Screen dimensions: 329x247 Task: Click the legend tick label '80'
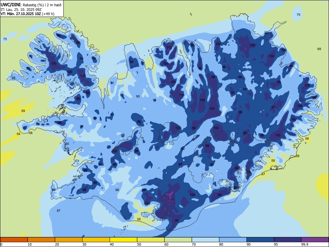click(x=221, y=244)
